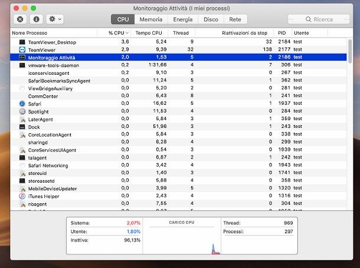The height and width of the screenshot is (268, 360).
Task: Click the Dock process icon
Action: click(x=22, y=127)
